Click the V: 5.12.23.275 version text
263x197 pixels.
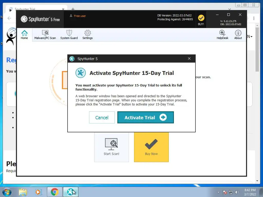point(228,21)
